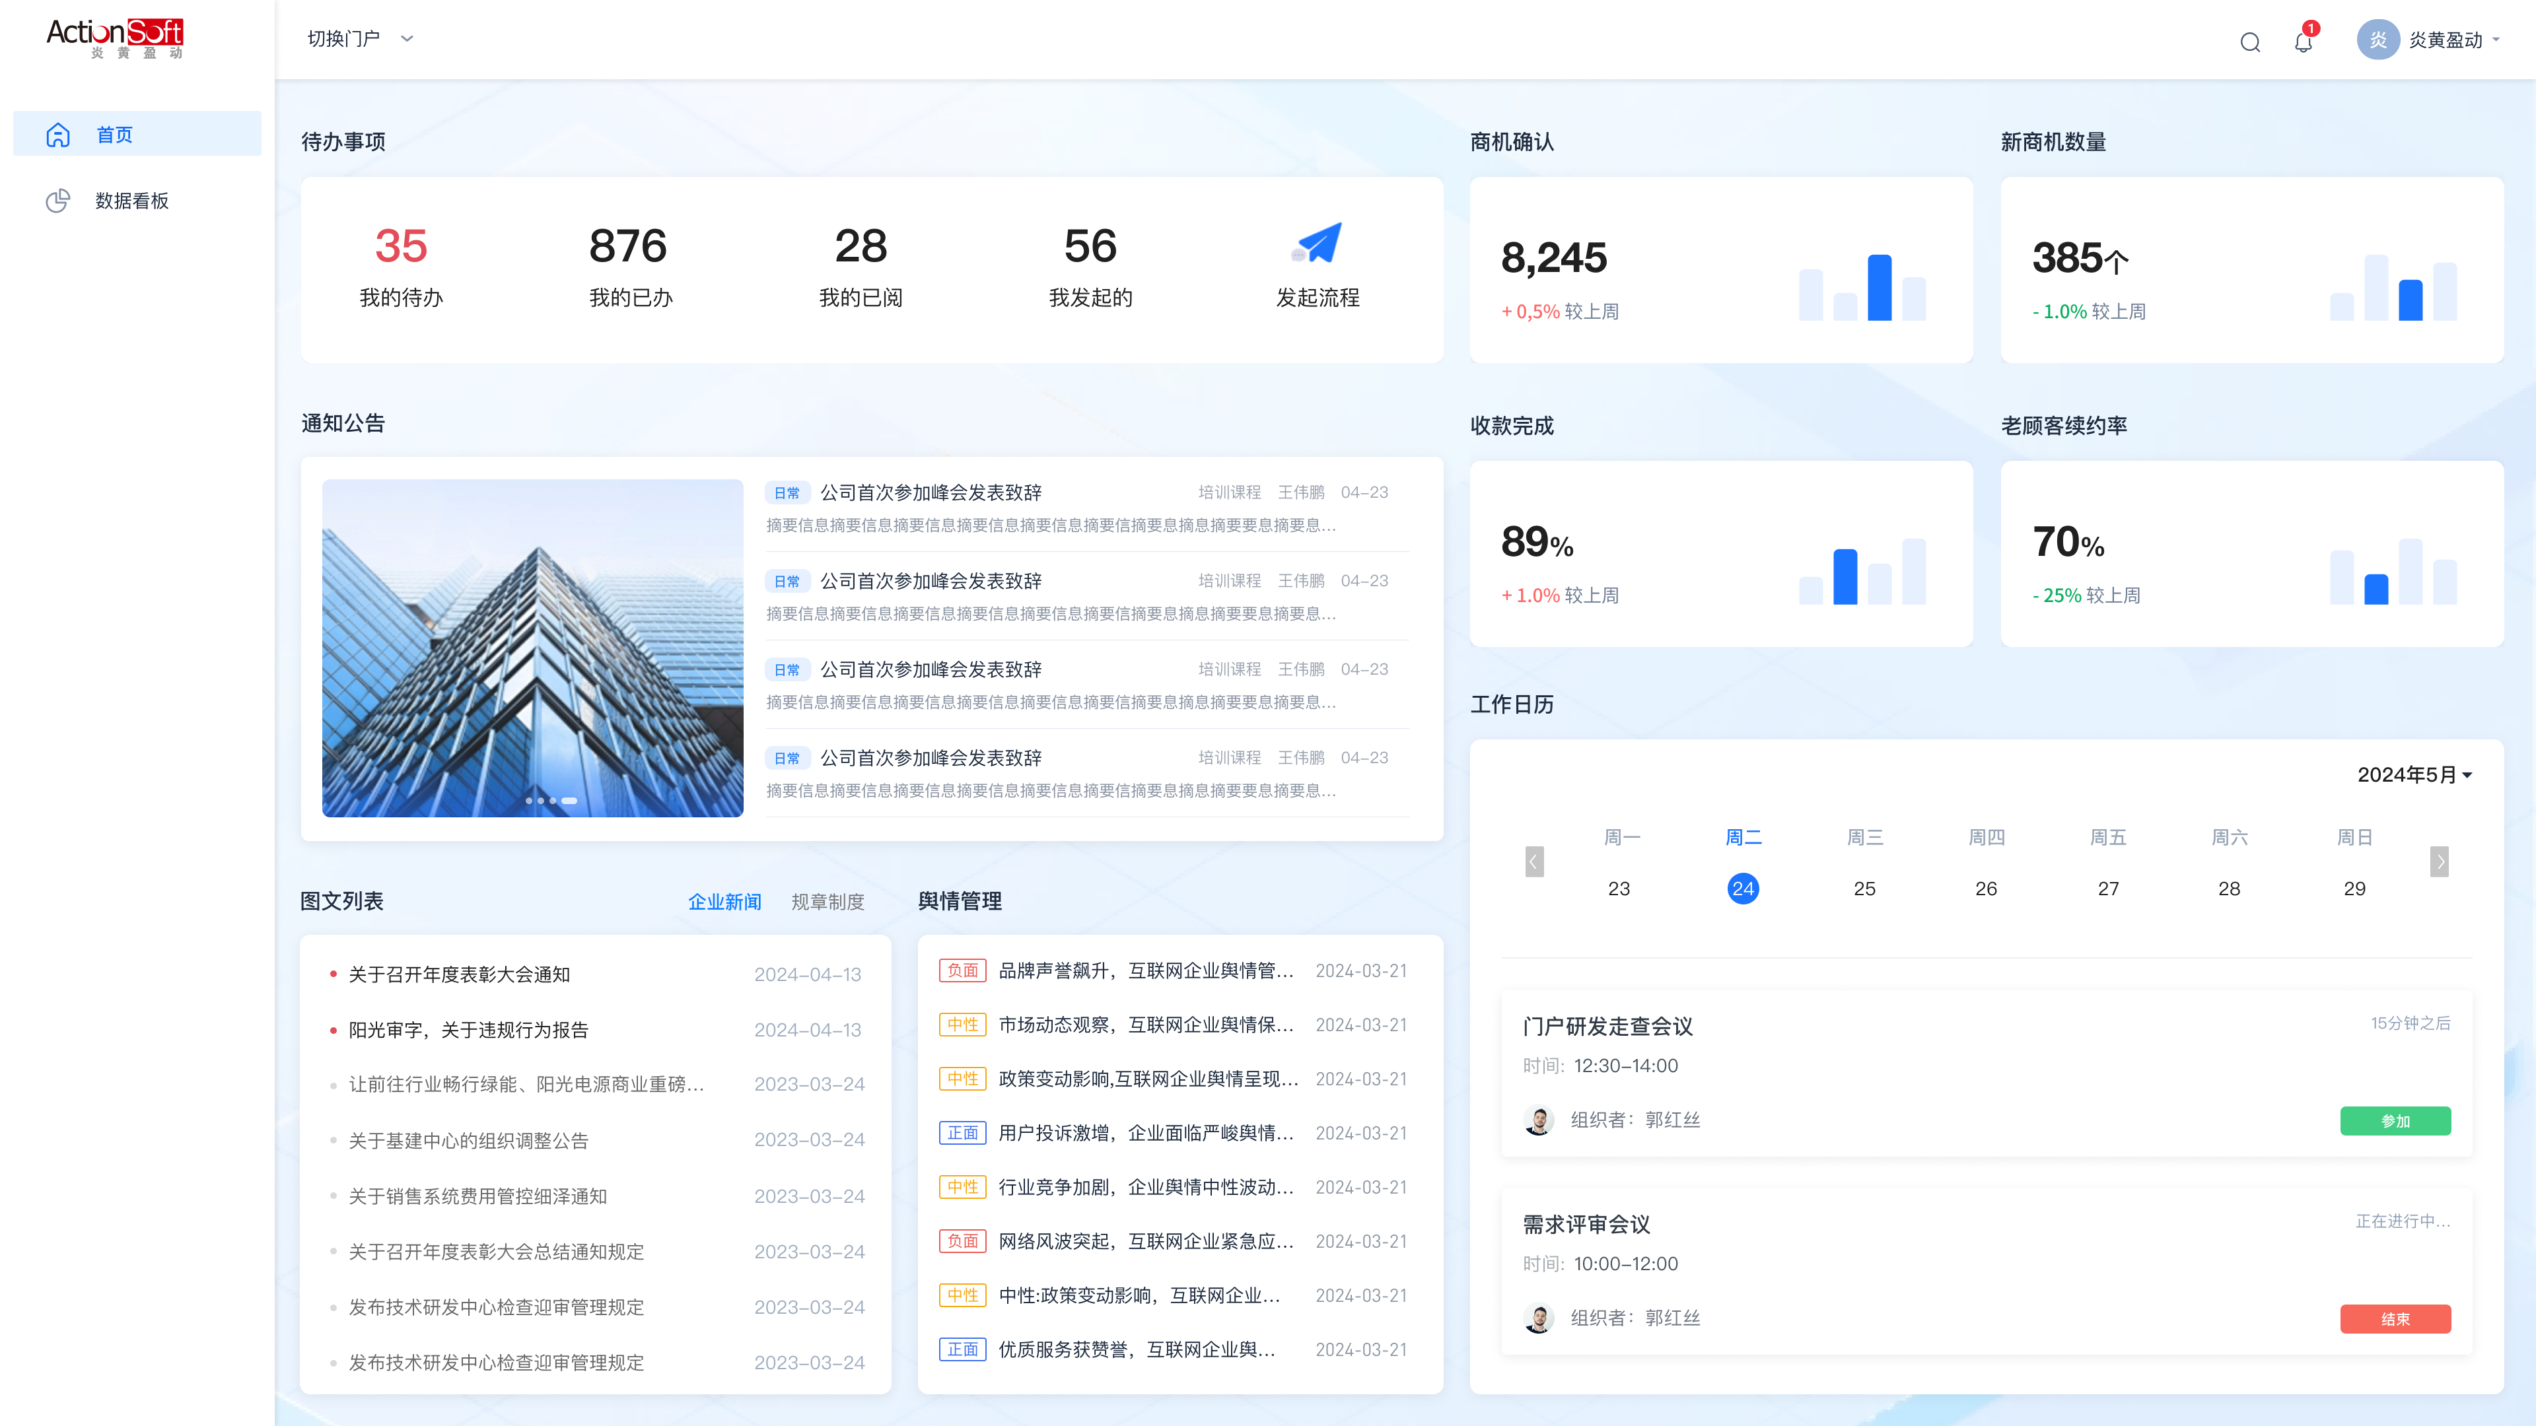The width and height of the screenshot is (2536, 1426).
Task: Select 首页 in the sidebar
Action: tap(137, 134)
